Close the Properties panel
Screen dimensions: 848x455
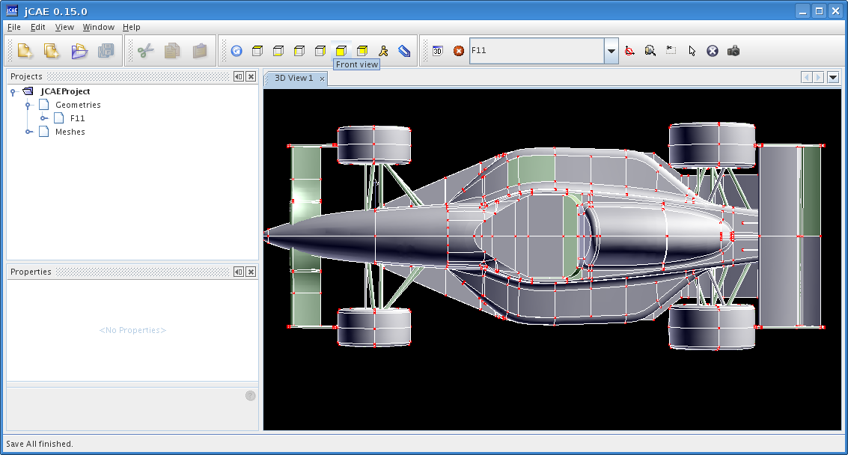pyautogui.click(x=251, y=272)
